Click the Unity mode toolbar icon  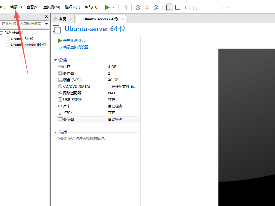196,7
